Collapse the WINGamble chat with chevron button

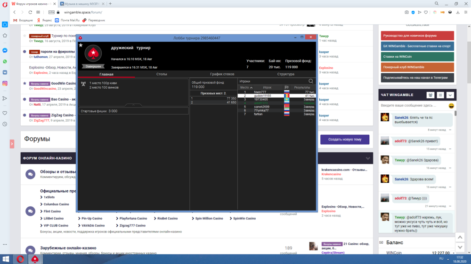(x=450, y=95)
